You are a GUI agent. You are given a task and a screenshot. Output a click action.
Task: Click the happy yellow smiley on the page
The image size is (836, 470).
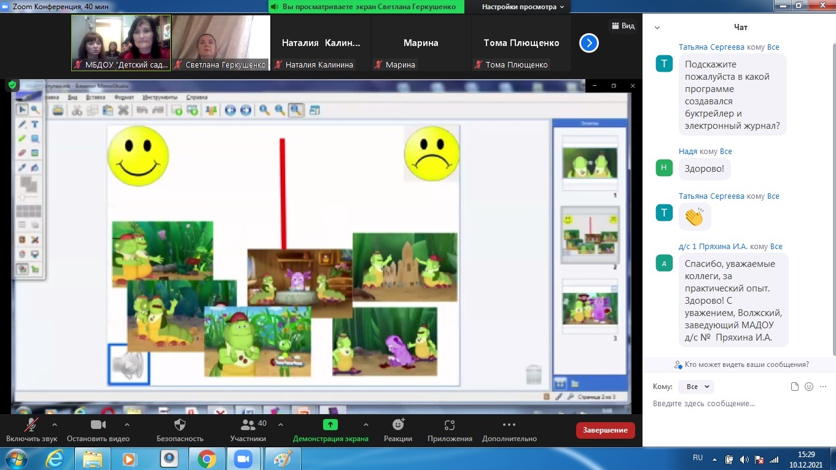tap(138, 156)
